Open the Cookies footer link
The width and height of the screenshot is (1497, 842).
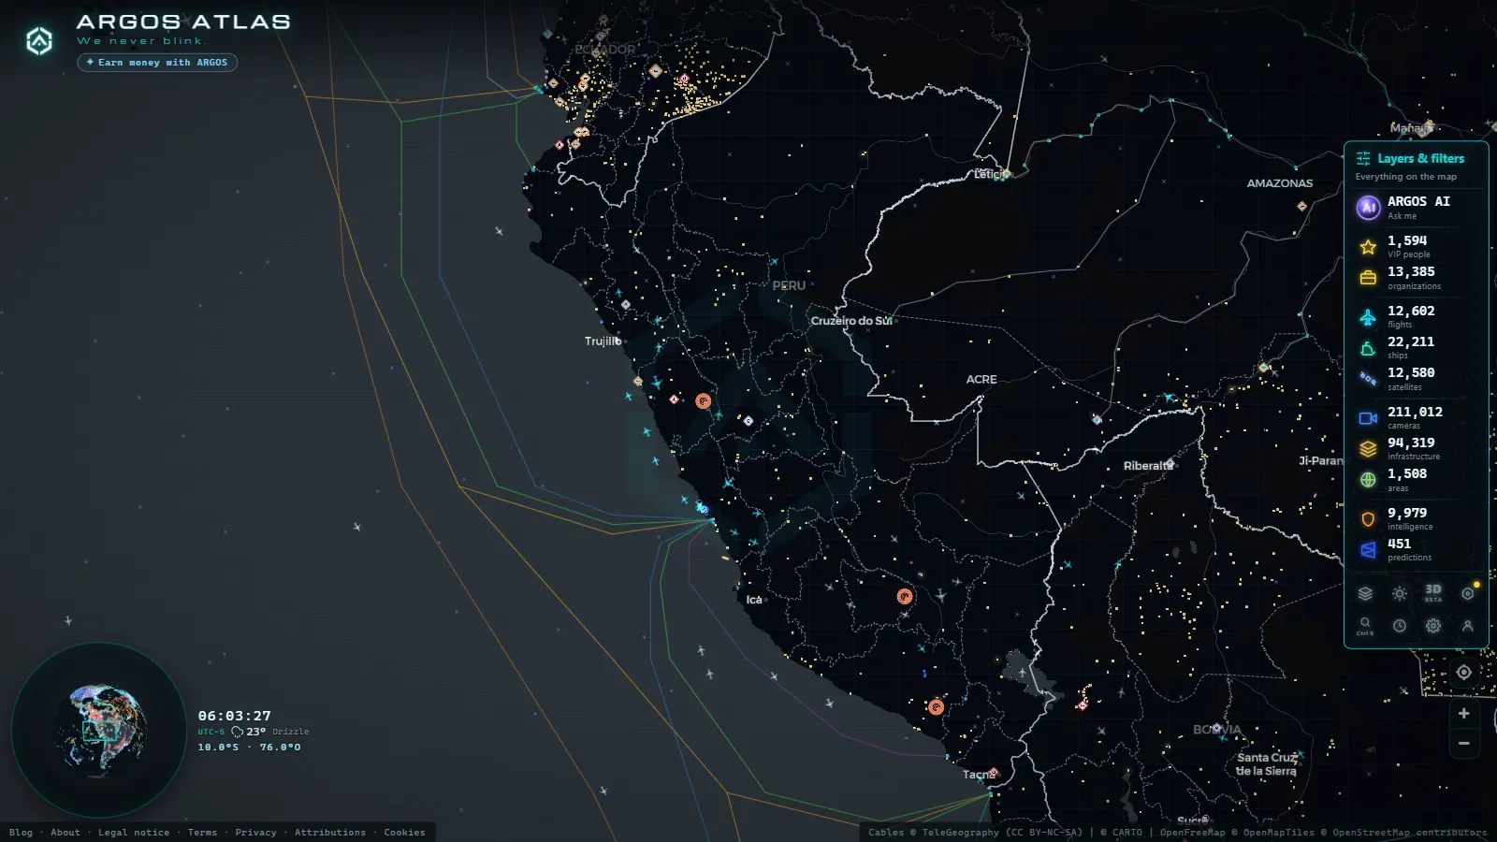404,833
